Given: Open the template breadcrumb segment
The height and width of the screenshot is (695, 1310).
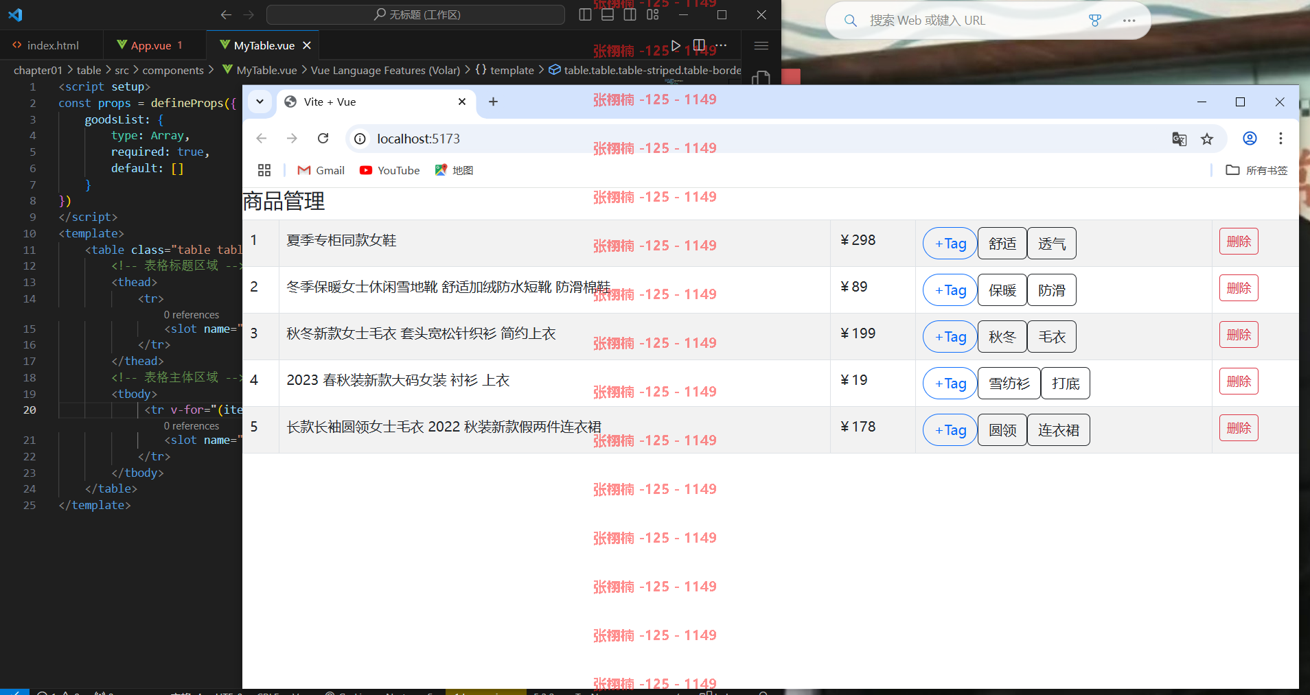Looking at the screenshot, I should 505,70.
